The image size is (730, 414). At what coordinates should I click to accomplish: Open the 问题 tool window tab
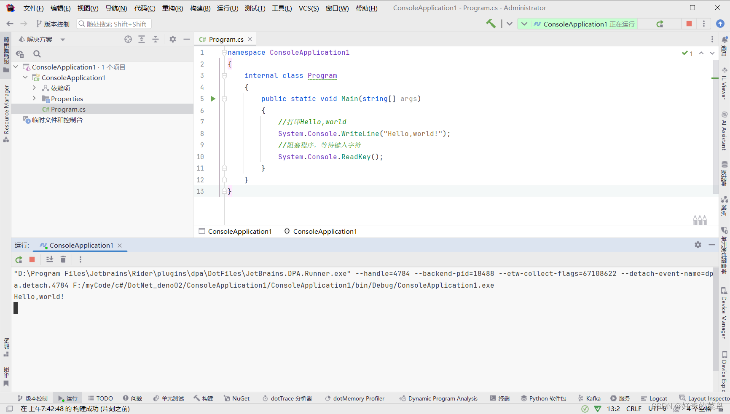pyautogui.click(x=132, y=398)
